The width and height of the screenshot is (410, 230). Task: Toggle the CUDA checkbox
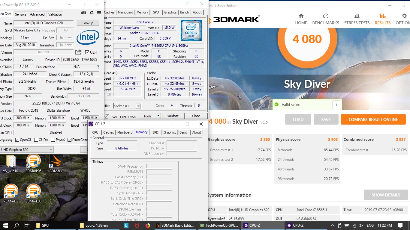pos(36,140)
